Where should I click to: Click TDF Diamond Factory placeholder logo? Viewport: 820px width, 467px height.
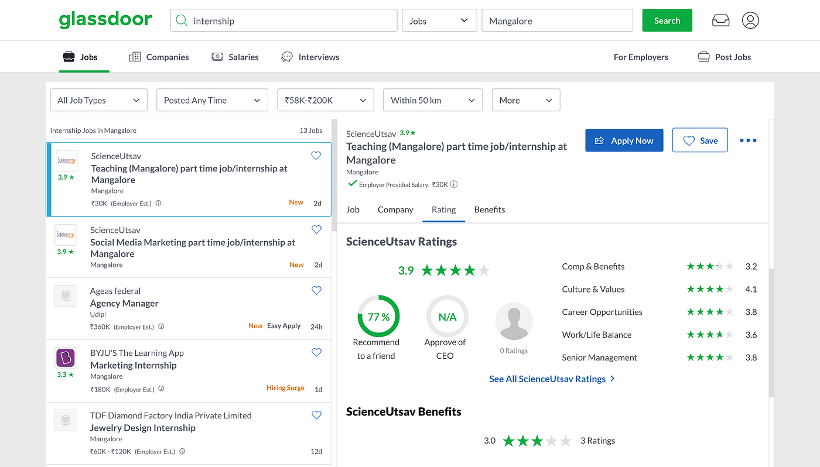[x=66, y=420]
